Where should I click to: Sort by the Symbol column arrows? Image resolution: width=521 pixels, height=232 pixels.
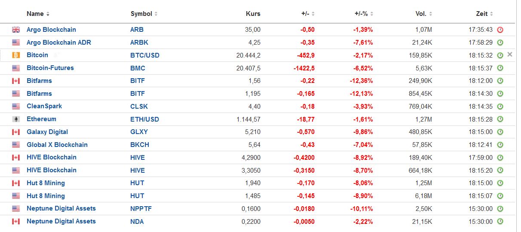click(x=156, y=14)
